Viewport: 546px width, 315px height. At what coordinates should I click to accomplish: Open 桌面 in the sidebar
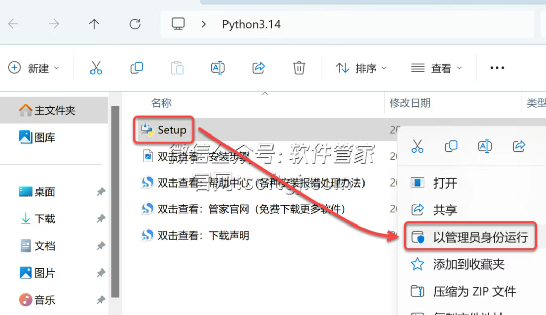click(37, 192)
